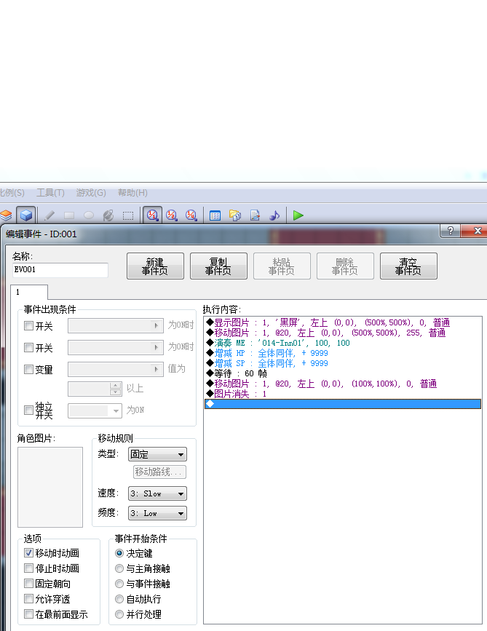The image size is (487, 631).
Task: Click the 清空事件页 button
Action: (x=408, y=266)
